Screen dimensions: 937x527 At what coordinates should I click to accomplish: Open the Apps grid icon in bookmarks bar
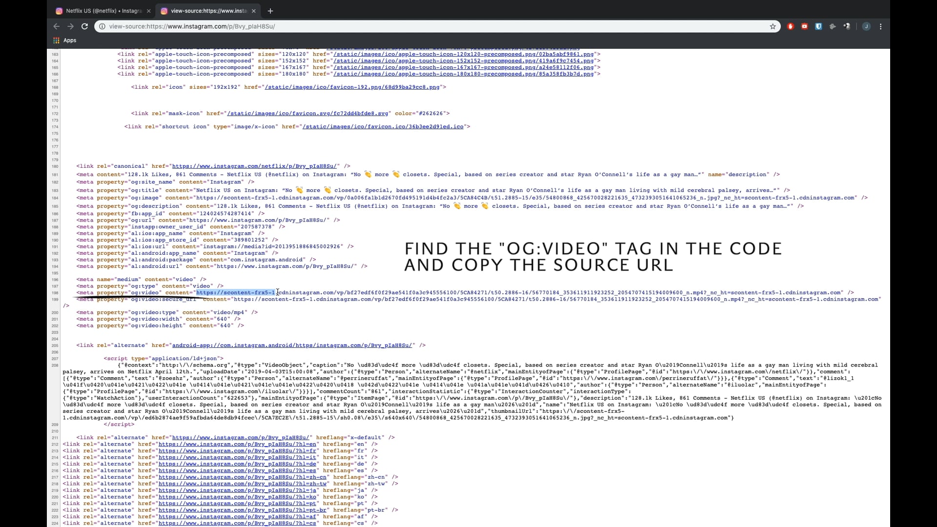tap(57, 41)
